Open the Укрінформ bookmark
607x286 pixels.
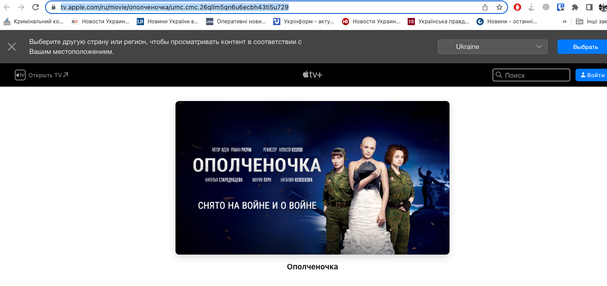tap(304, 21)
